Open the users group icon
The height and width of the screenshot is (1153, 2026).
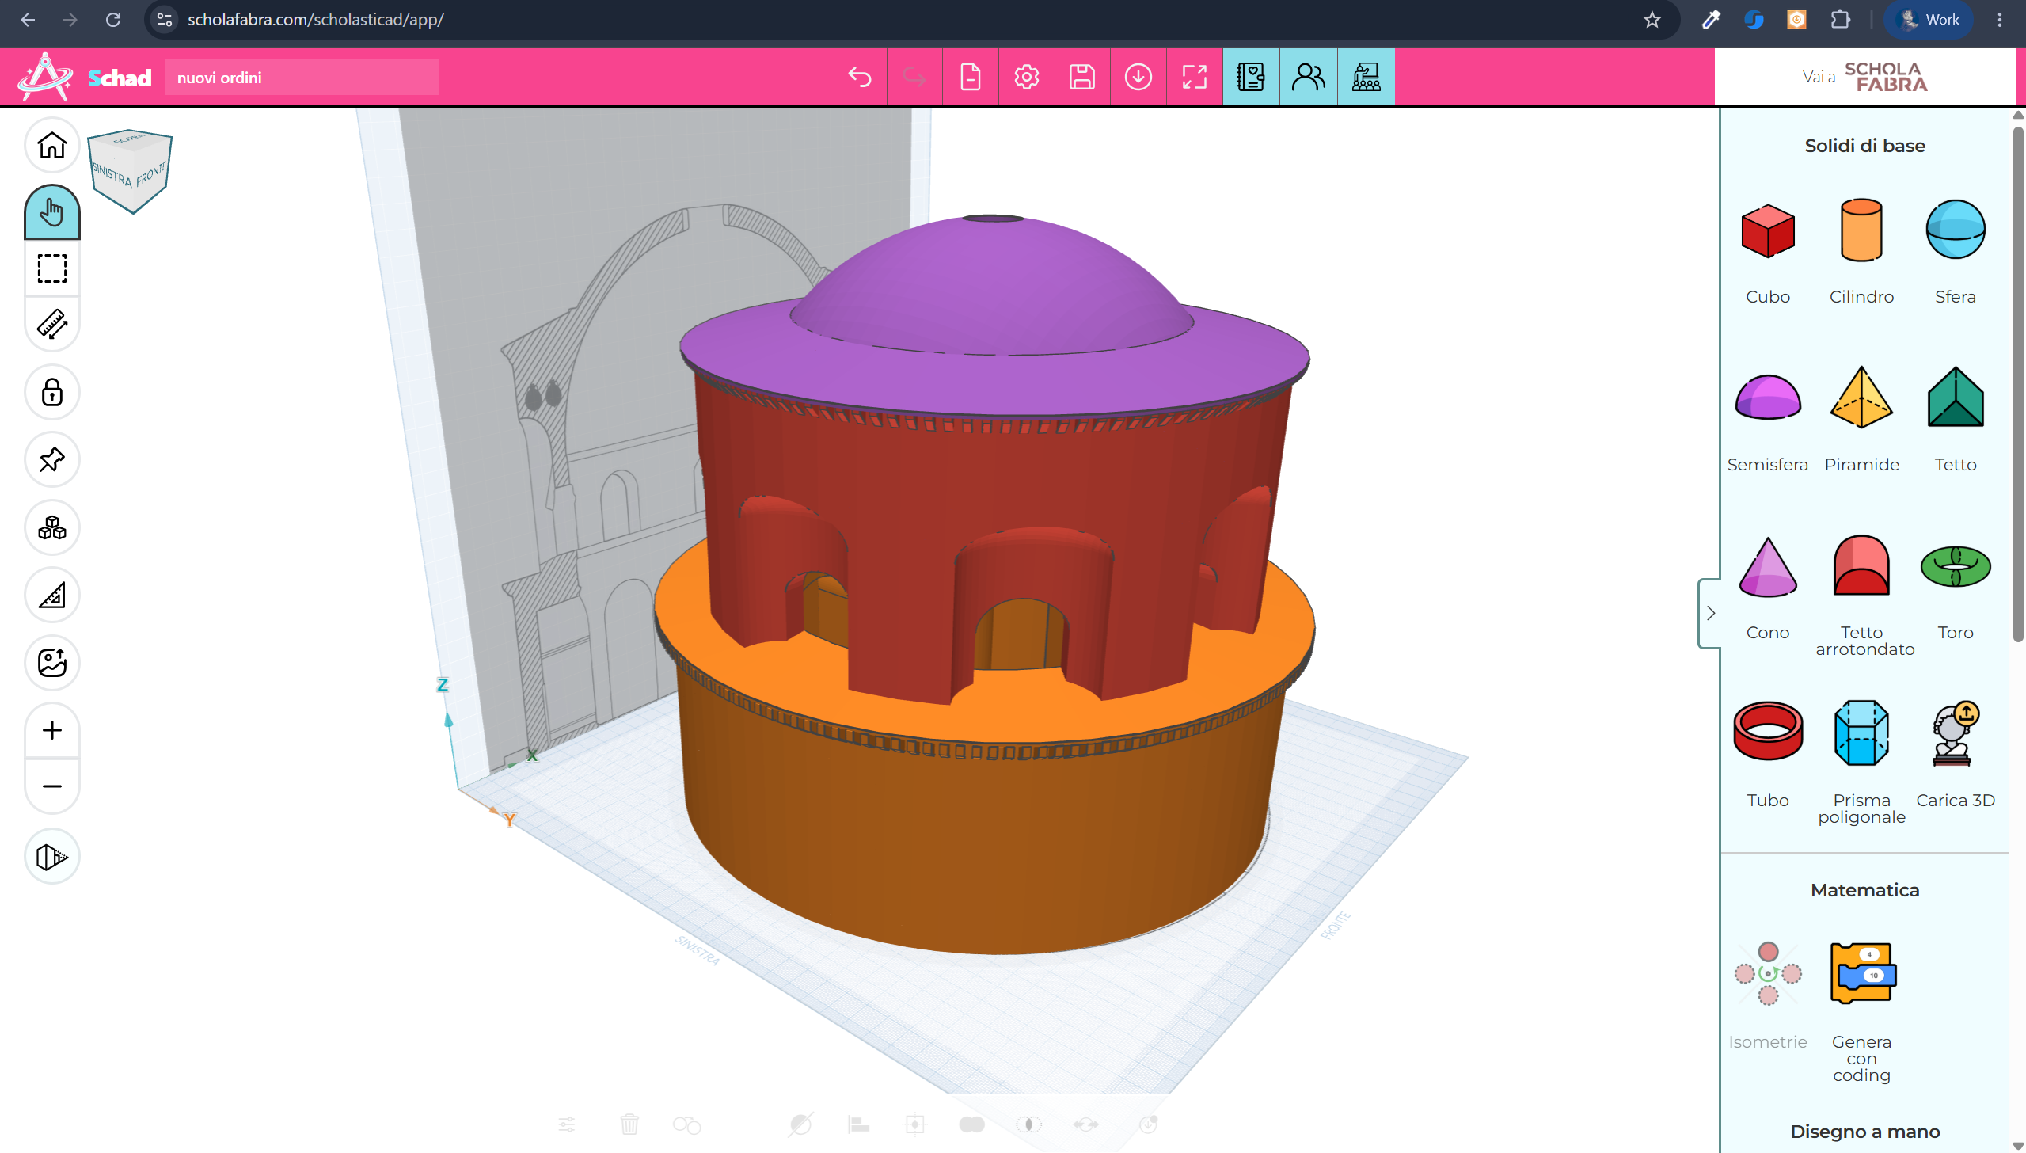1309,77
